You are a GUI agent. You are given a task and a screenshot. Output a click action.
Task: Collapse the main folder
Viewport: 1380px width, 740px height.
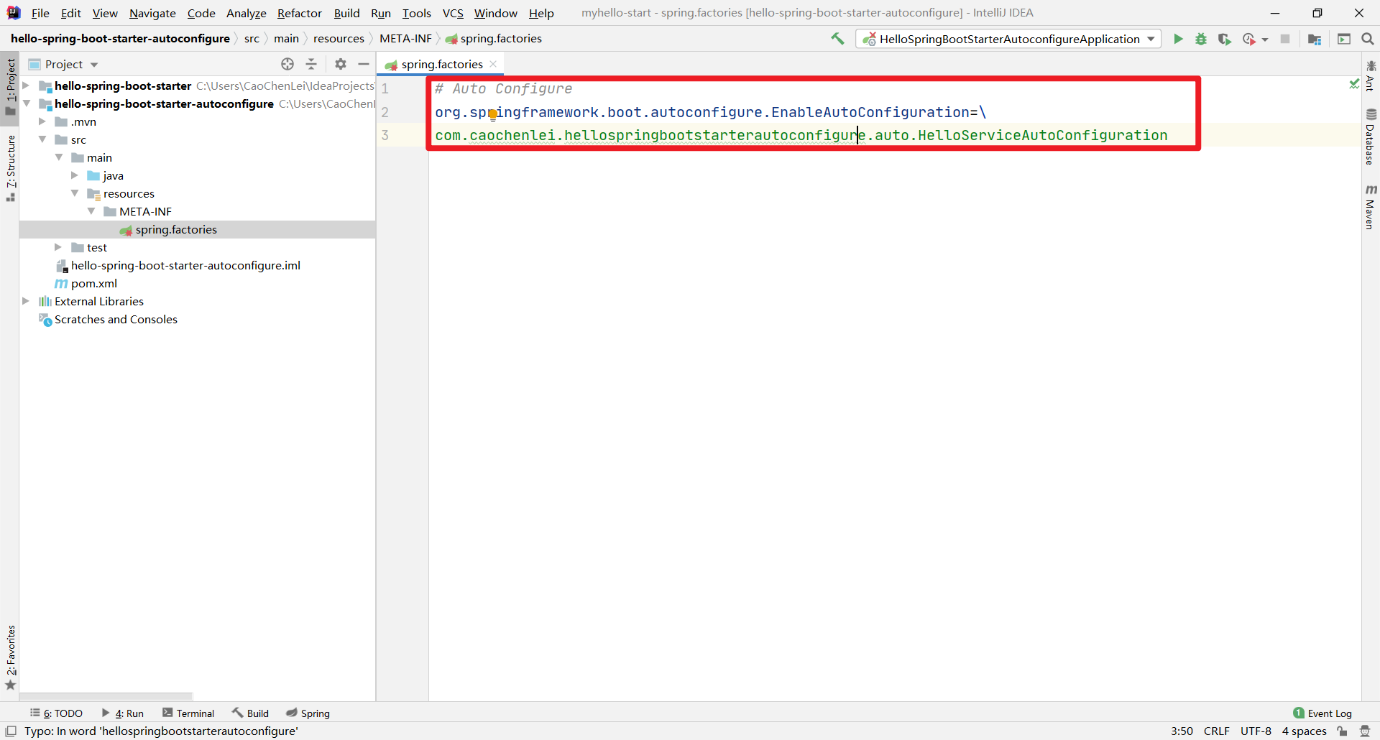[59, 157]
